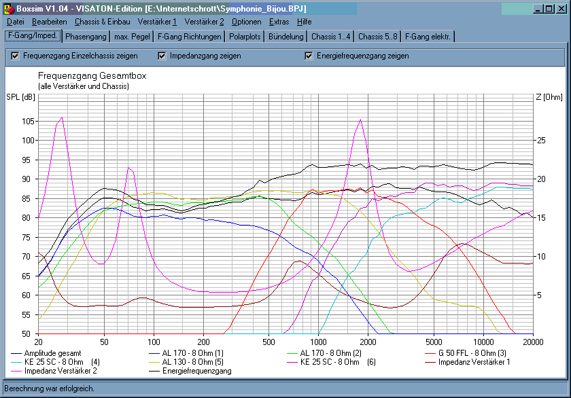
Task: Go to the Bündelung tab
Action: [286, 37]
